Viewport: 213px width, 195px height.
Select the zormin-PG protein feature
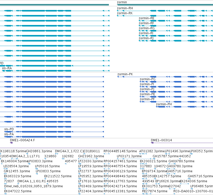coord(176,82)
